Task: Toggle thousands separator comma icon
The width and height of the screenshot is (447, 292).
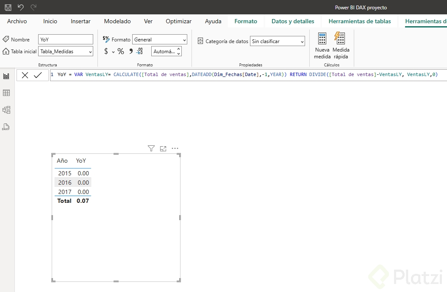Action: click(x=131, y=51)
